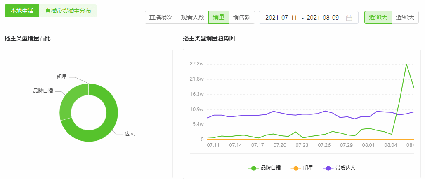Select 销量 metric option
The image size is (425, 179).
(218, 17)
